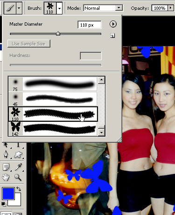
Task: Open the tool preset picker arrow
Action: pyautogui.click(x=19, y=8)
